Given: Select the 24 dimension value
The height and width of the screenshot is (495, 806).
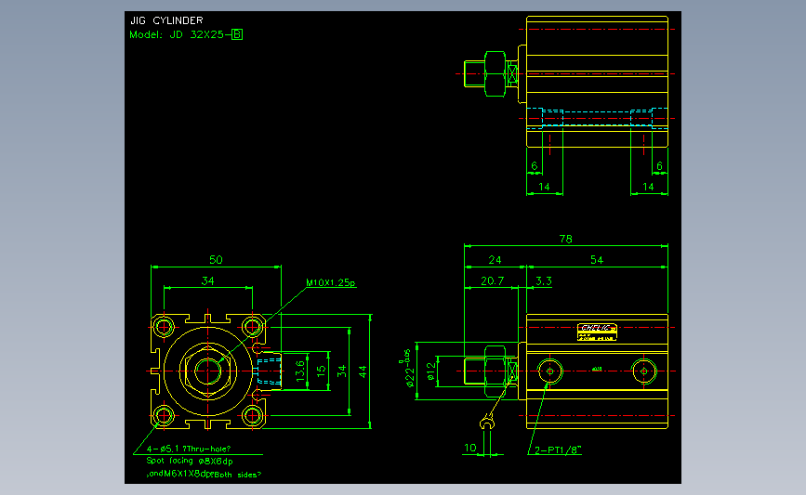Looking at the screenshot, I should (495, 260).
